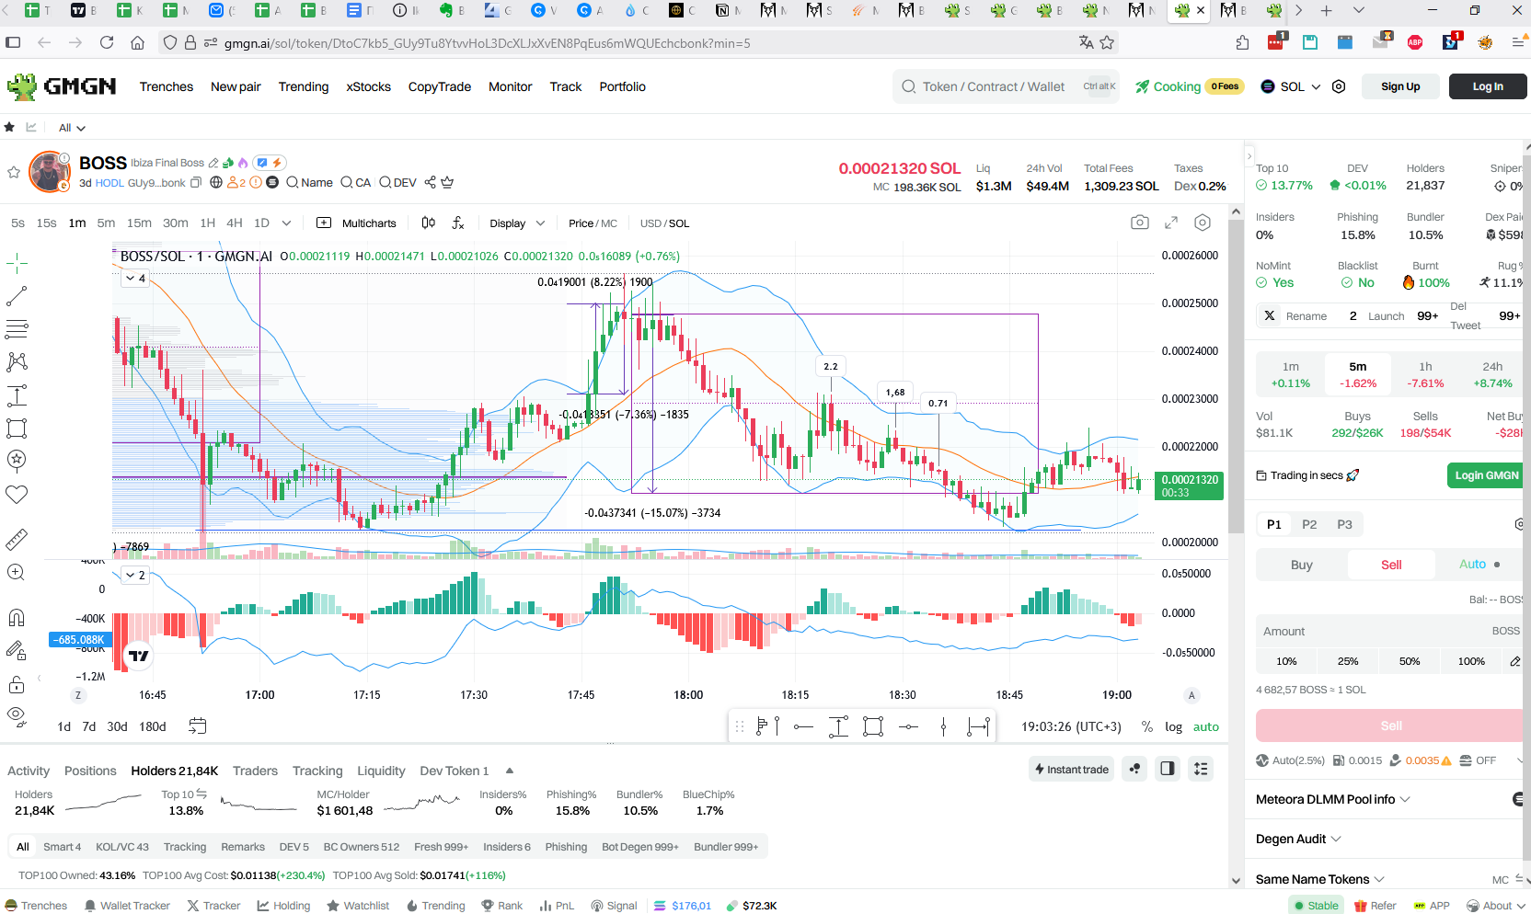The height and width of the screenshot is (914, 1531).
Task: Open the Cooking 0 Fees link
Action: [x=1190, y=86]
